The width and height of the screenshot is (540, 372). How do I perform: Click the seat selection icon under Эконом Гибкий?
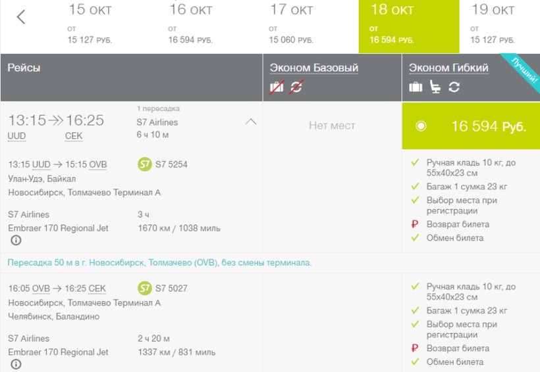(x=435, y=87)
